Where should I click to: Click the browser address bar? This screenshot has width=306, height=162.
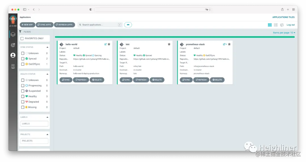pos(153,9)
